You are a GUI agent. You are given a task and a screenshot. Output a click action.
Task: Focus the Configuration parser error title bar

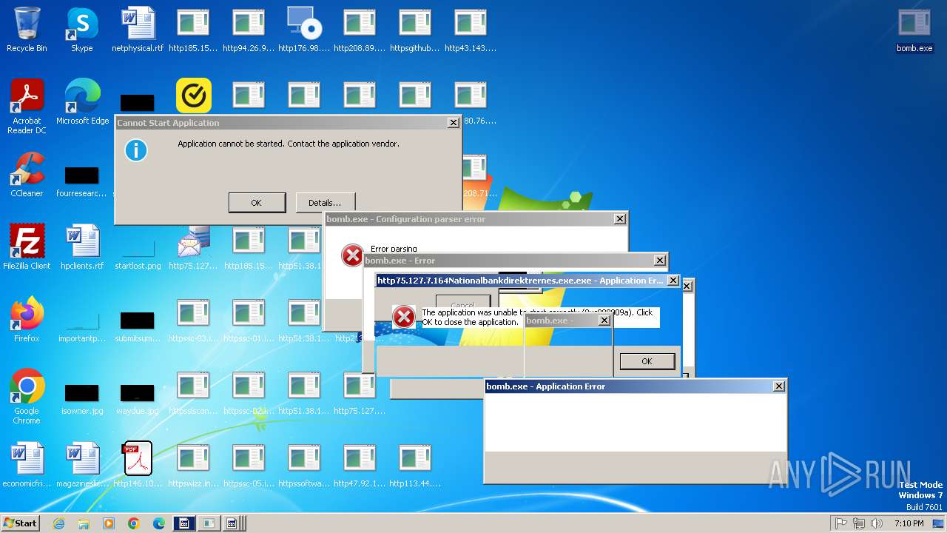[x=476, y=219]
